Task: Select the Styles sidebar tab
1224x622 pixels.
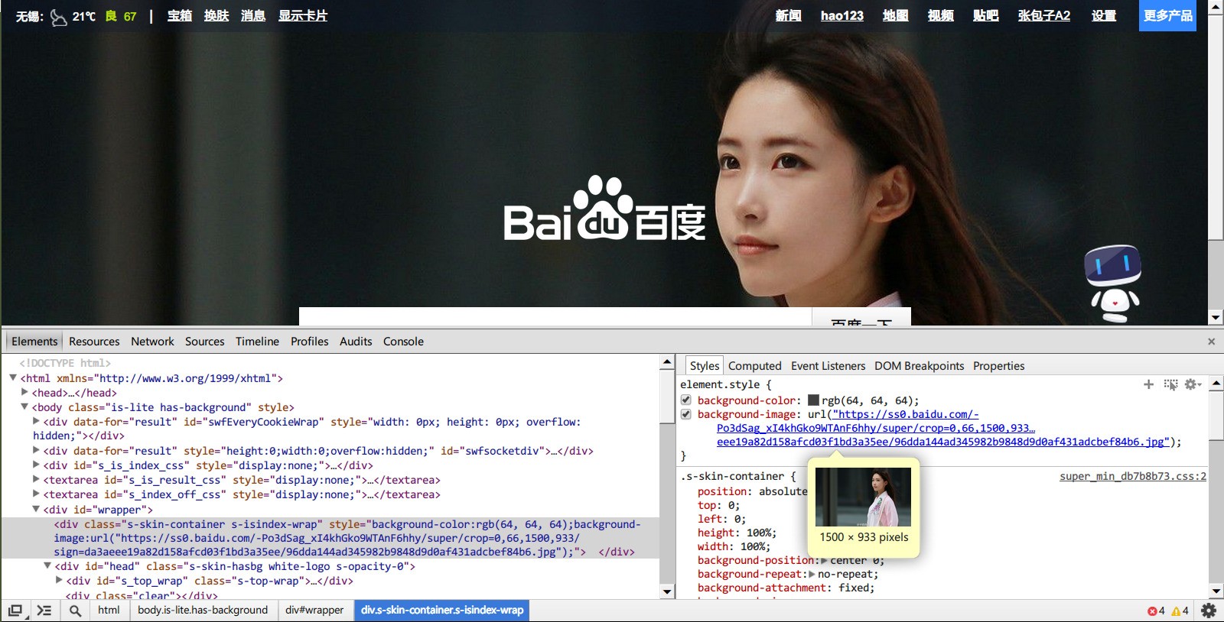Action: pyautogui.click(x=705, y=366)
